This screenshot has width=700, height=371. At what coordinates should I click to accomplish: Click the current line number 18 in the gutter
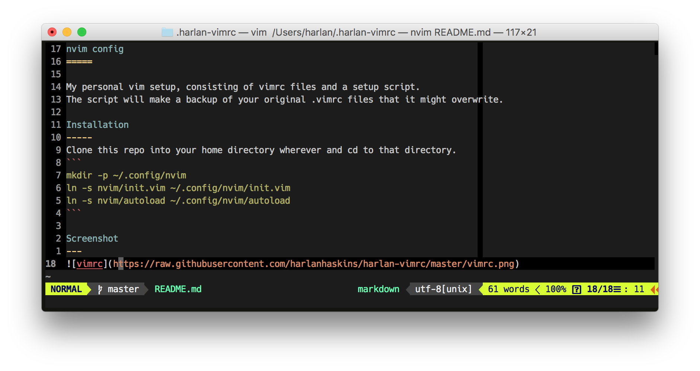(51, 264)
